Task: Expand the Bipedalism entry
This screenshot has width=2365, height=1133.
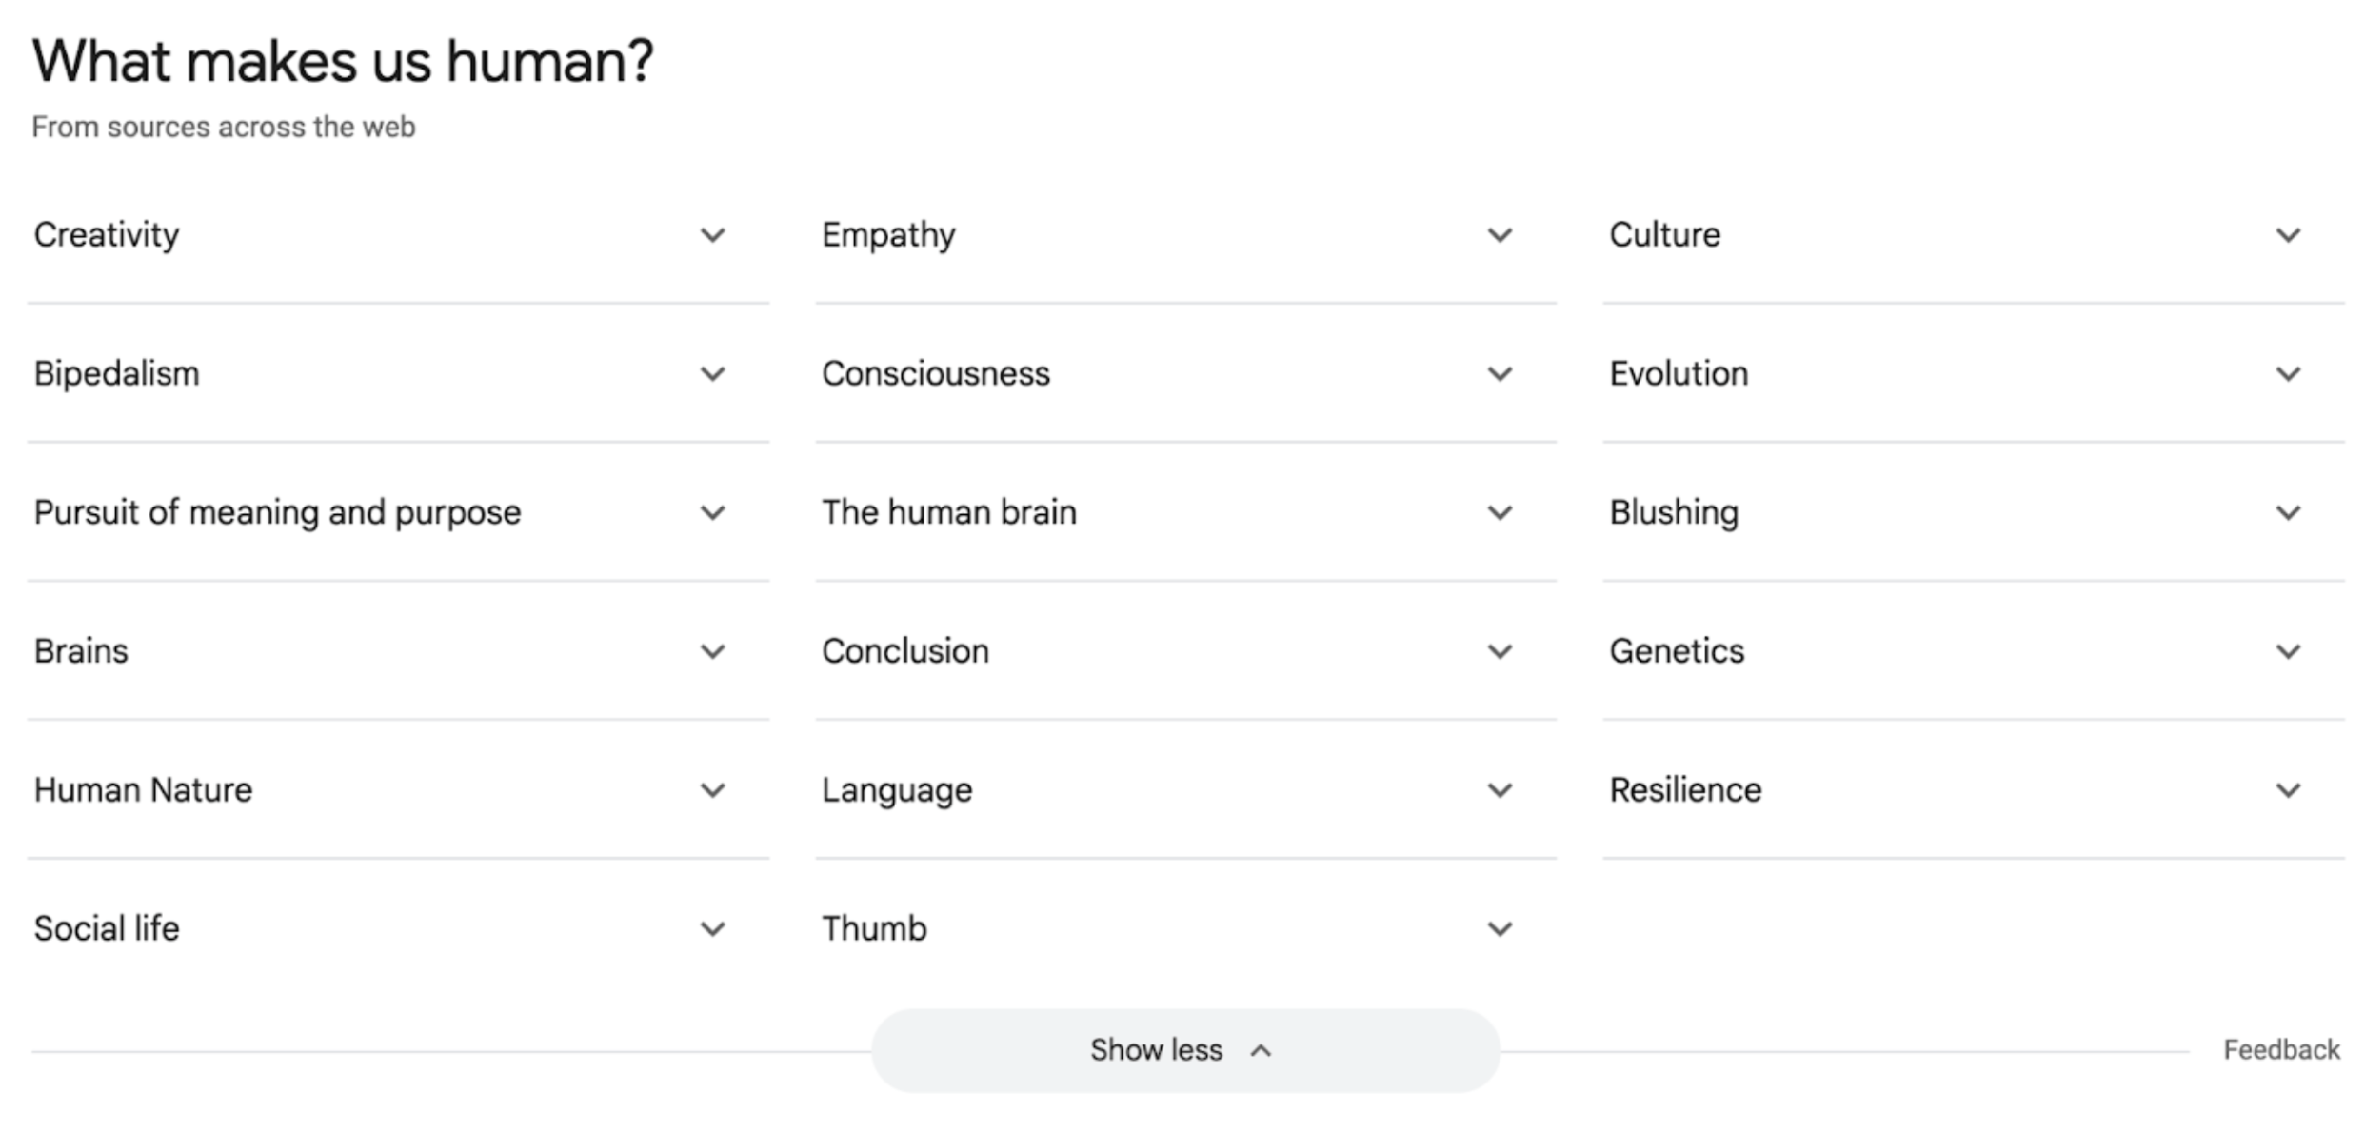Action: pyautogui.click(x=713, y=373)
